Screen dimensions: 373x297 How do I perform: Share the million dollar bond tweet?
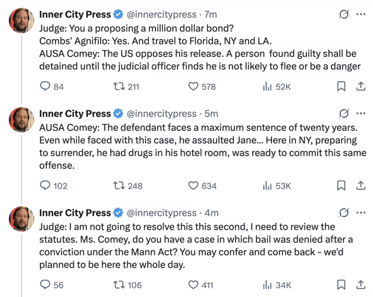point(360,87)
